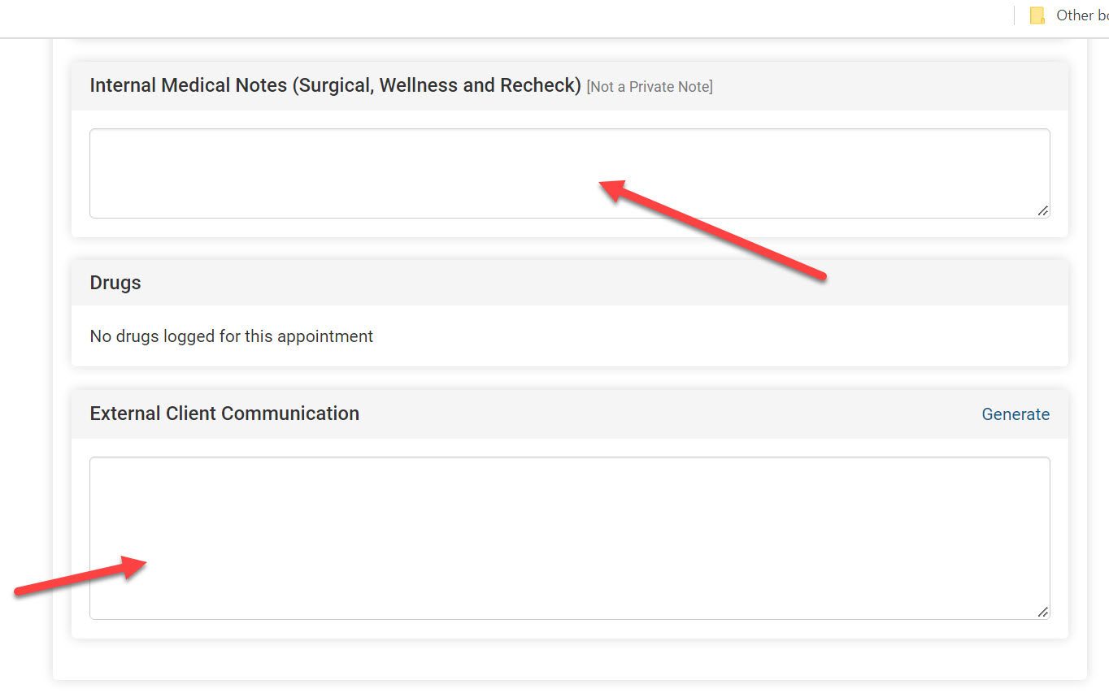This screenshot has height=693, width=1109.
Task: Grab the External Client Communication resize handle
Action: coord(1042,612)
